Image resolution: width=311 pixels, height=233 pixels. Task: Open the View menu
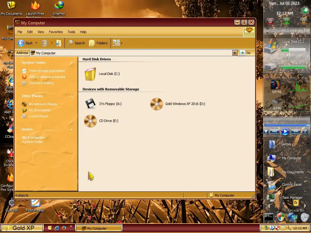pos(41,32)
